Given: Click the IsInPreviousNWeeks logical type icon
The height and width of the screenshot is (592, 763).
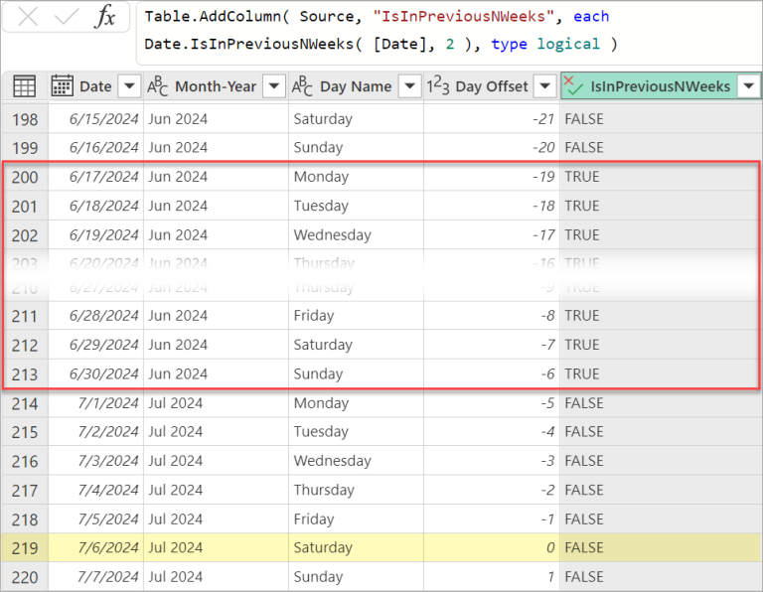Looking at the screenshot, I should click(573, 86).
